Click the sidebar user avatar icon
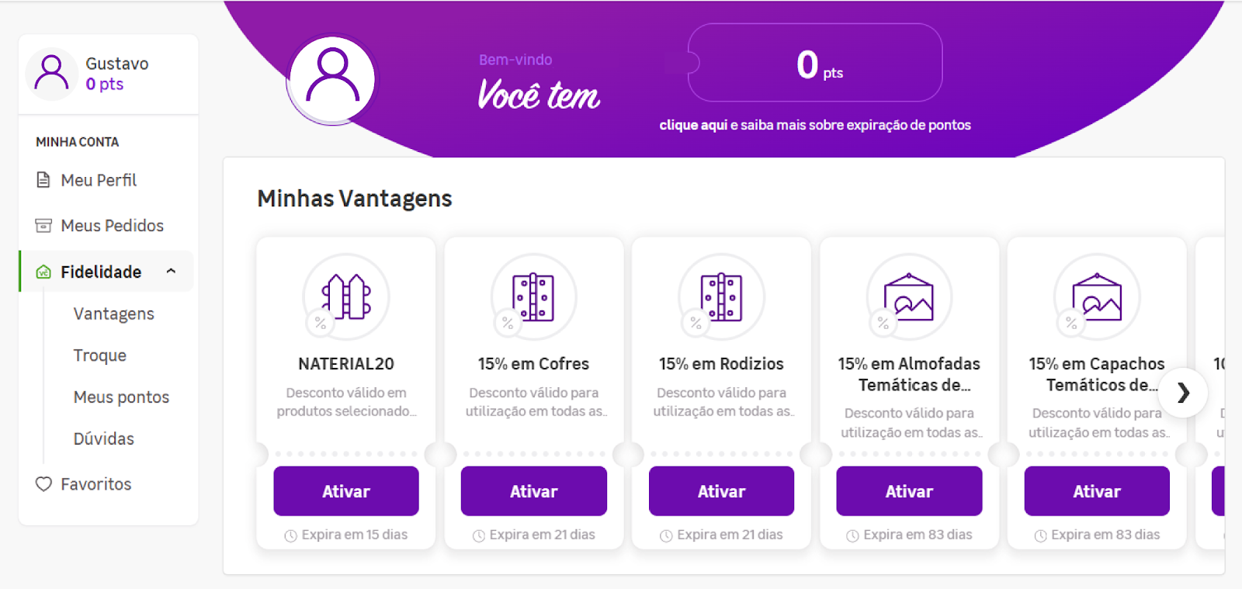Screen dimensions: 1242x589 click(x=52, y=74)
